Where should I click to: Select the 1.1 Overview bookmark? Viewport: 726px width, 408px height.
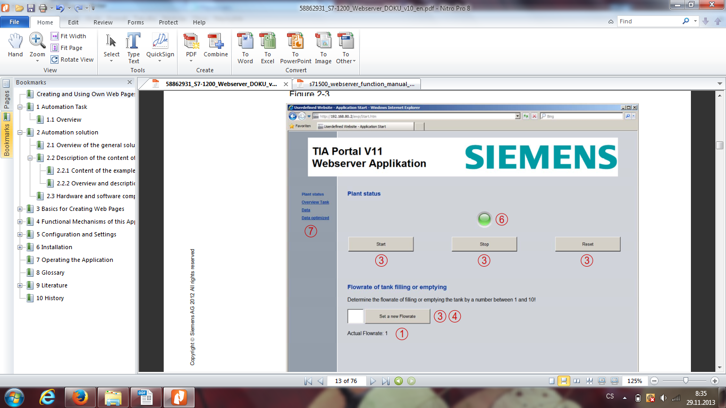click(x=64, y=120)
